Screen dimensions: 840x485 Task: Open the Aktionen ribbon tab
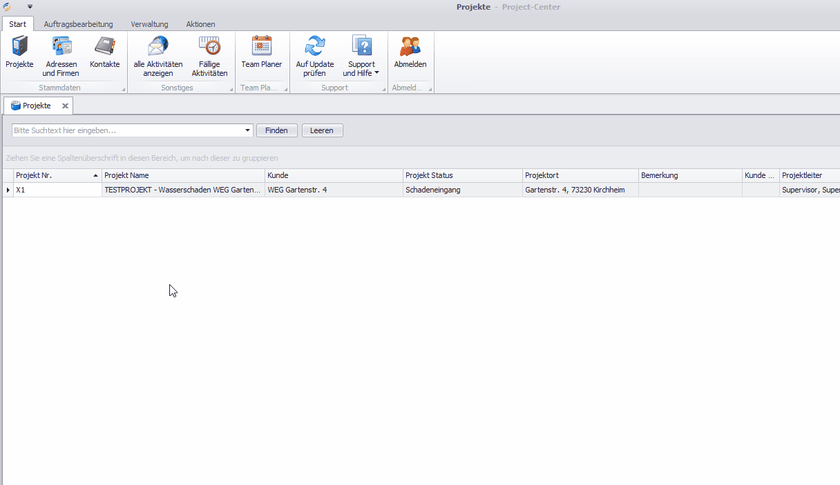[200, 24]
